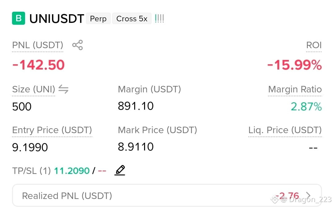
Task: Open the signal strength bars indicator
Action: point(159,19)
